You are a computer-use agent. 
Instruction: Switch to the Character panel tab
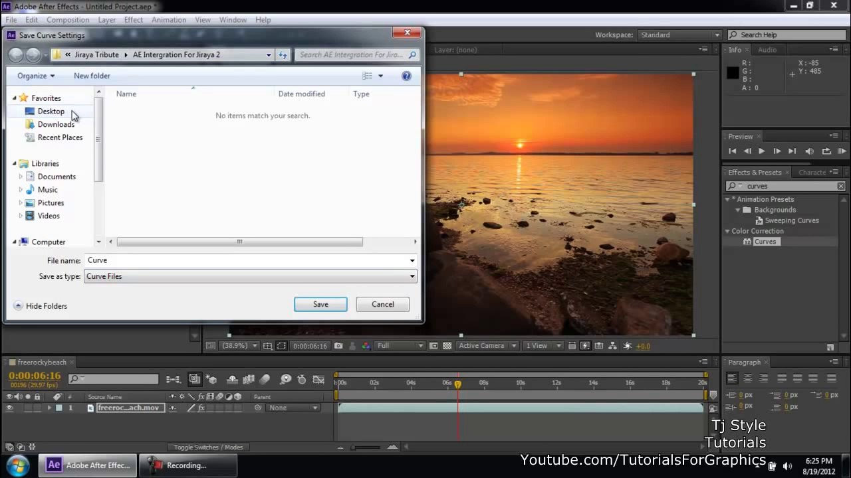coord(812,173)
